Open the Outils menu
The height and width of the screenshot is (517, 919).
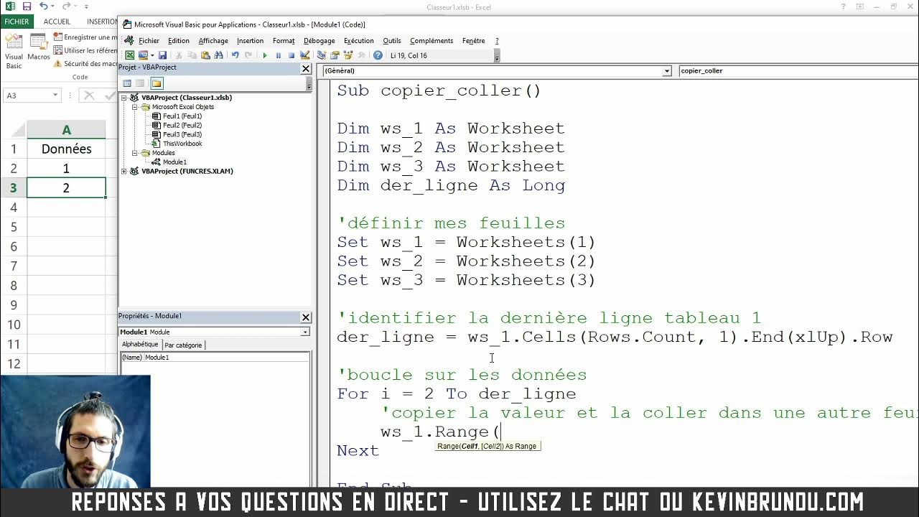pos(391,41)
